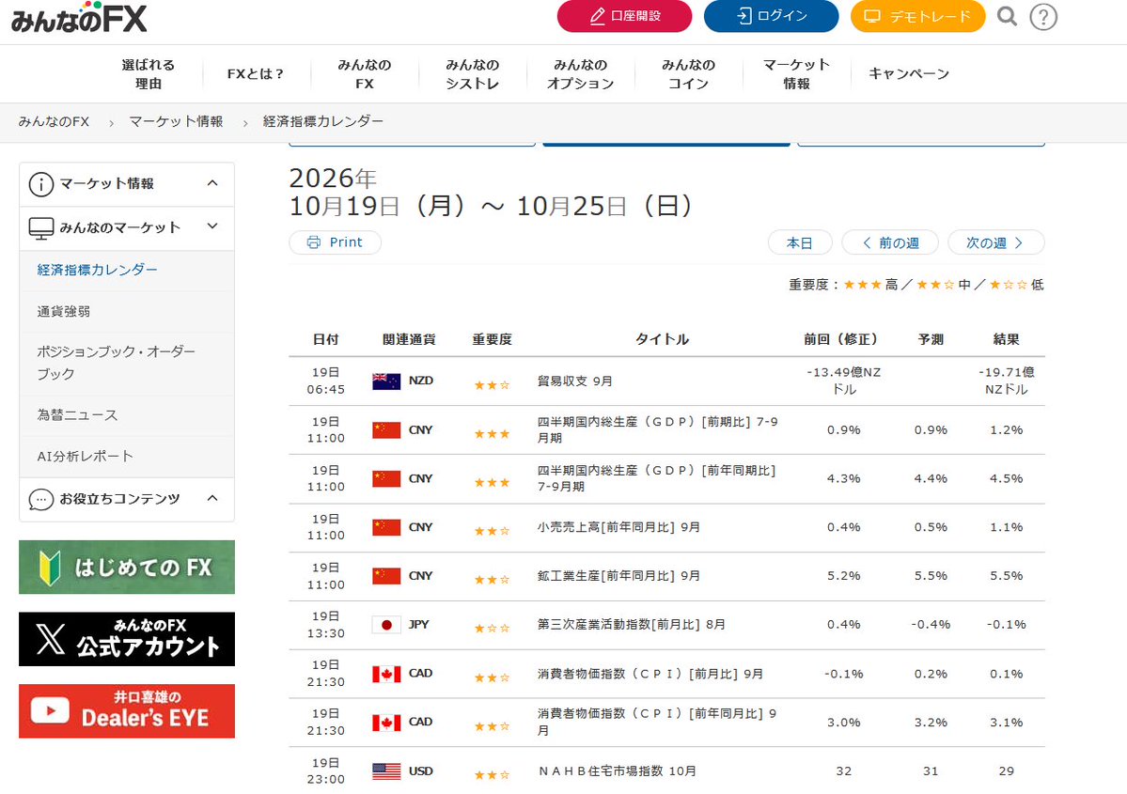The height and width of the screenshot is (794, 1127).
Task: Click the みんなのFX logo
Action: click(x=79, y=17)
